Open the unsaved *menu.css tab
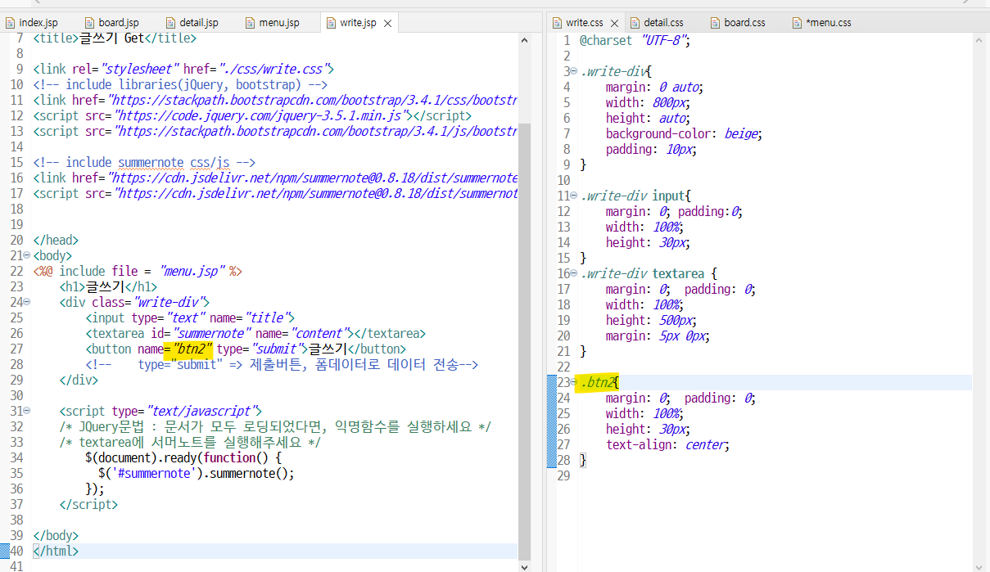 pyautogui.click(x=829, y=23)
